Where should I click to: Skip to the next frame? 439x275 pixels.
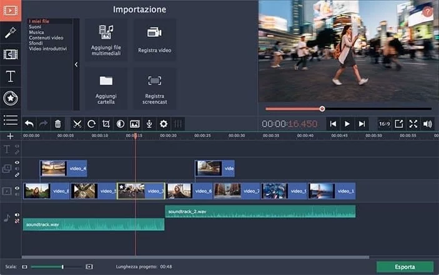362,124
